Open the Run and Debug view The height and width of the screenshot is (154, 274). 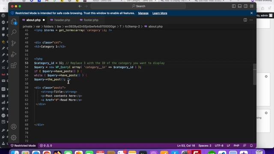(14, 54)
